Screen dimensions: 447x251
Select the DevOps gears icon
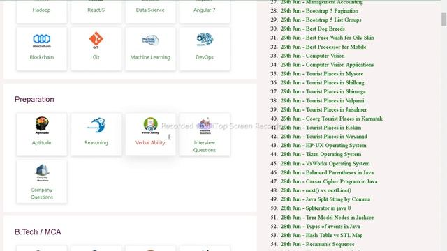coord(205,39)
